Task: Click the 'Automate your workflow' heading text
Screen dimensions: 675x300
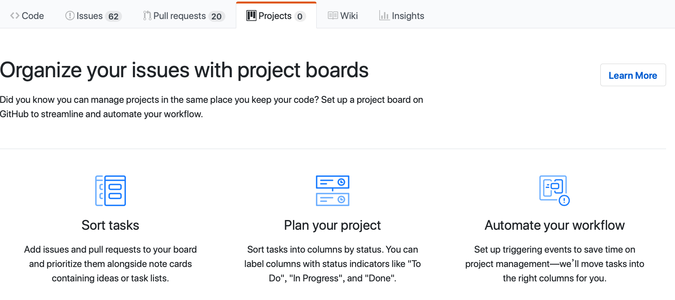Action: (x=555, y=225)
